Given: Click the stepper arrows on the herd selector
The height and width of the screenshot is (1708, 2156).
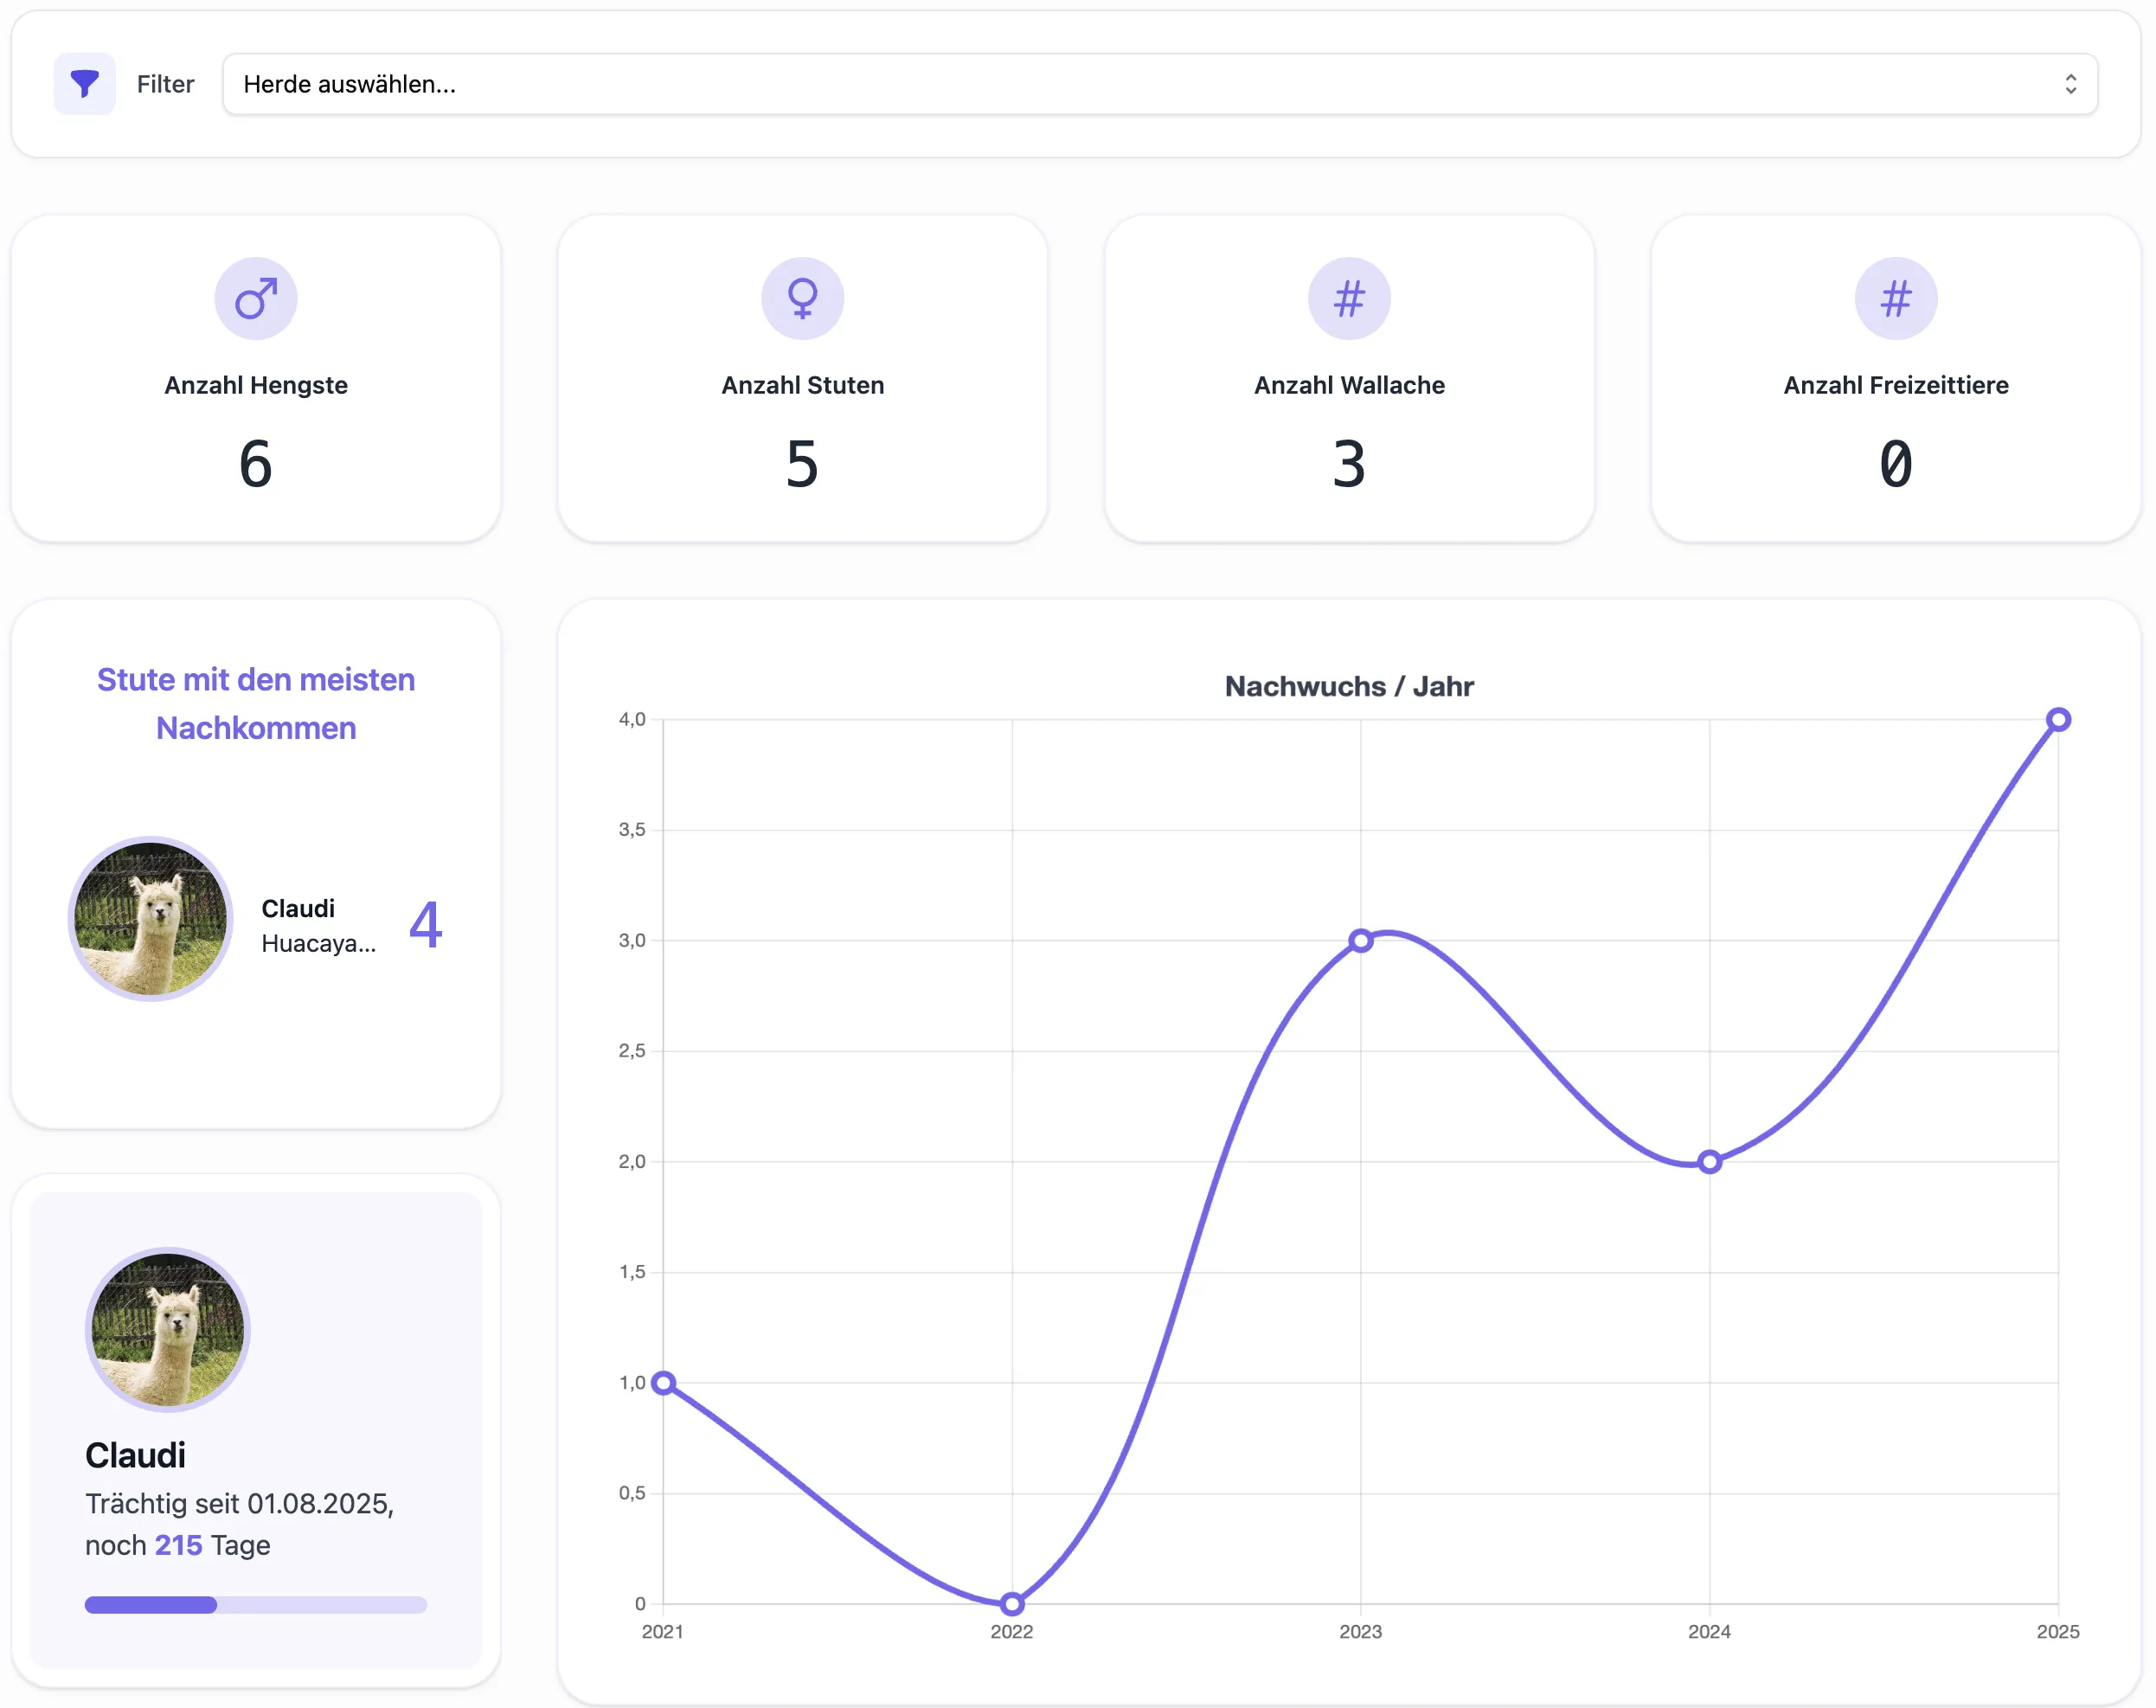Looking at the screenshot, I should pos(2071,84).
